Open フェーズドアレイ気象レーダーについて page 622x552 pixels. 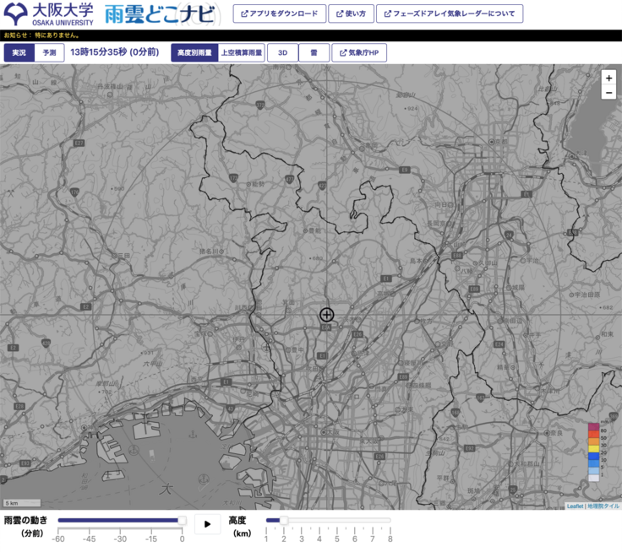449,14
